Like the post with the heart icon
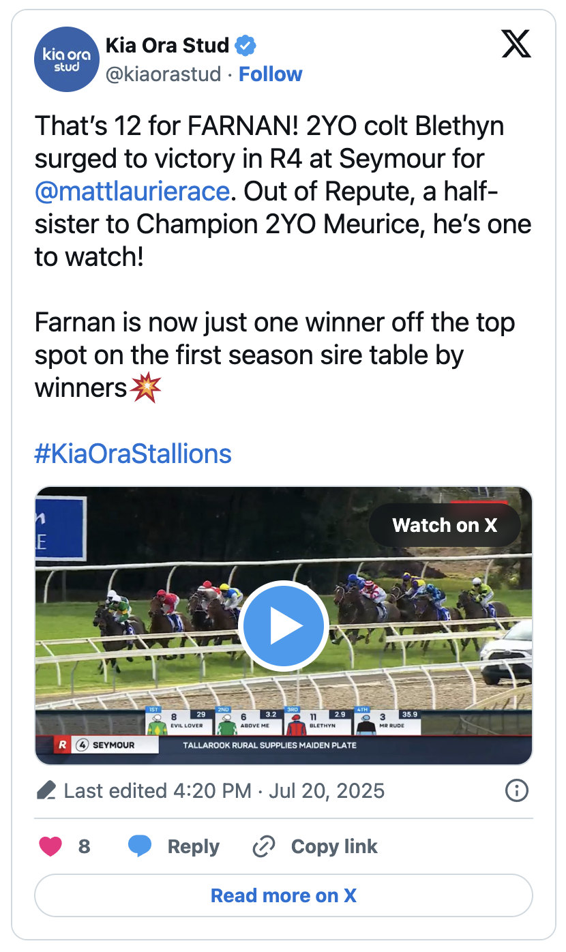The height and width of the screenshot is (952, 566). tap(50, 846)
